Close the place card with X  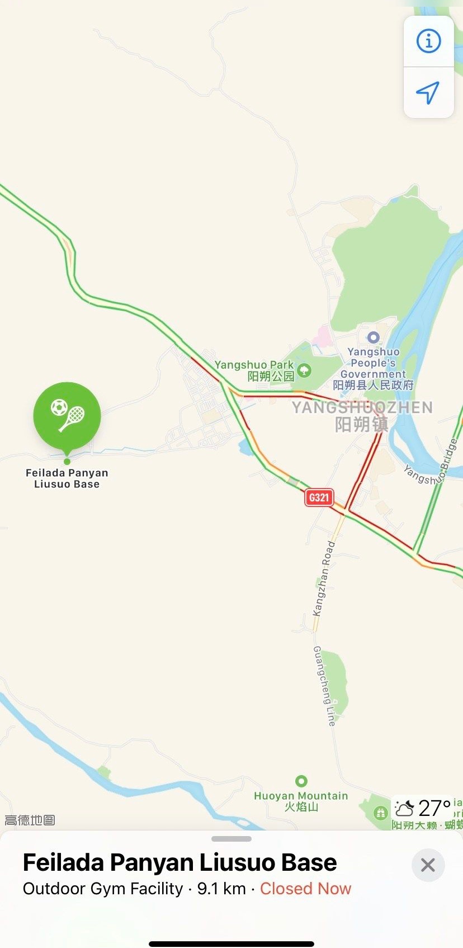(x=428, y=865)
